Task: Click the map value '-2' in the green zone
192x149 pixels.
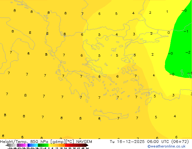Action: point(188,52)
